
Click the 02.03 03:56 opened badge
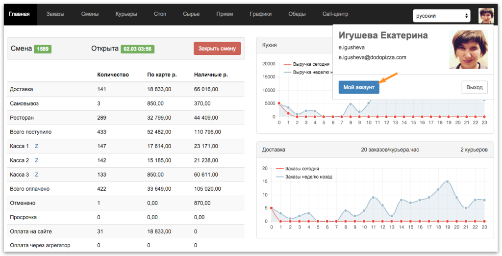[x=137, y=49]
